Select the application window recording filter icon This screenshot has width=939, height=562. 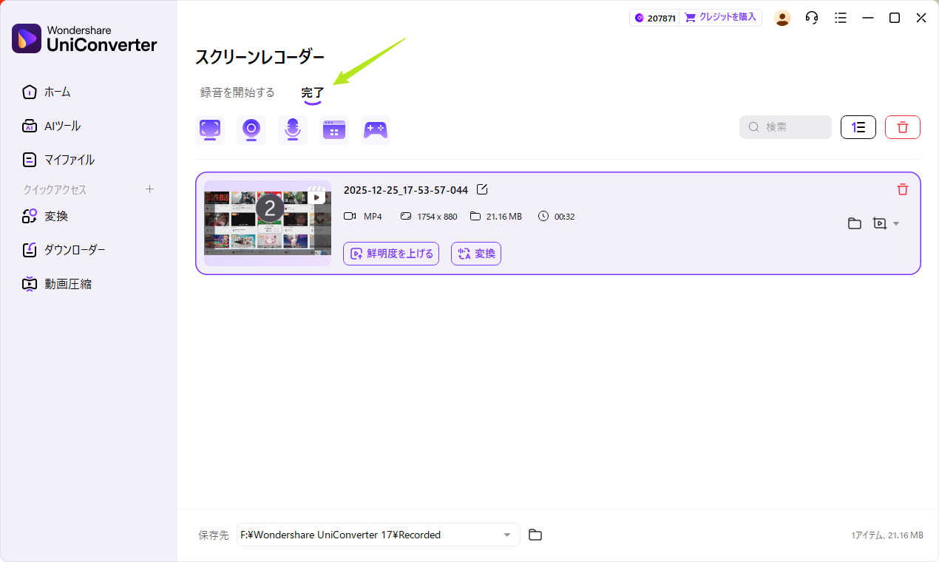point(334,129)
